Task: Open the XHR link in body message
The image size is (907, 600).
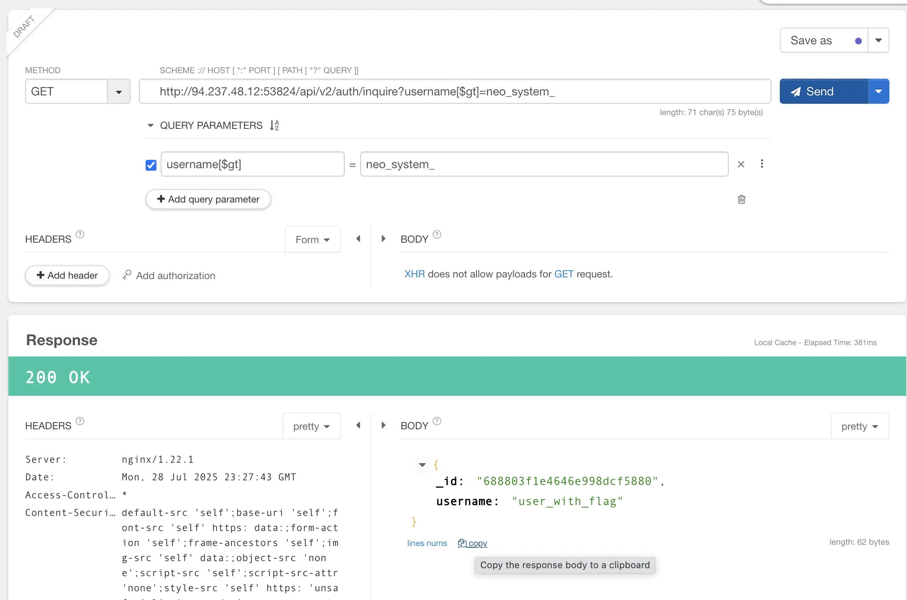Action: pyautogui.click(x=415, y=274)
